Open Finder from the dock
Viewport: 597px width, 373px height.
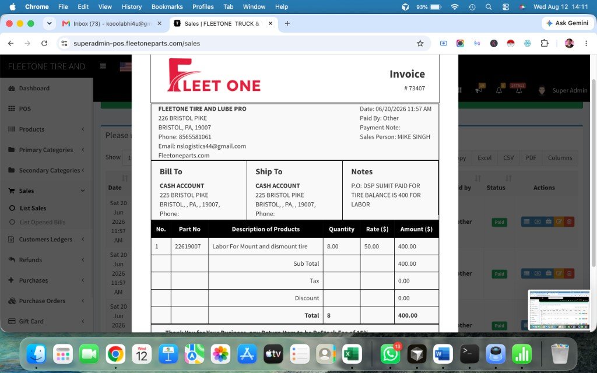pyautogui.click(x=37, y=354)
